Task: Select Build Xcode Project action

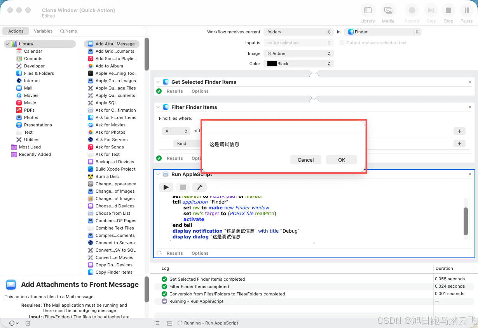Action: 115,169
